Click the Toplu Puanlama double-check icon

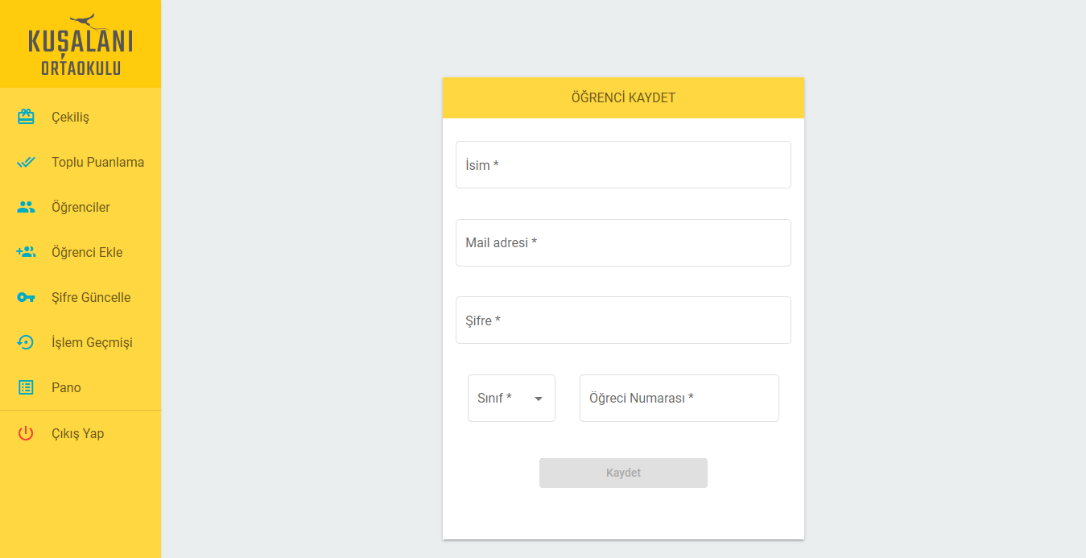point(26,162)
